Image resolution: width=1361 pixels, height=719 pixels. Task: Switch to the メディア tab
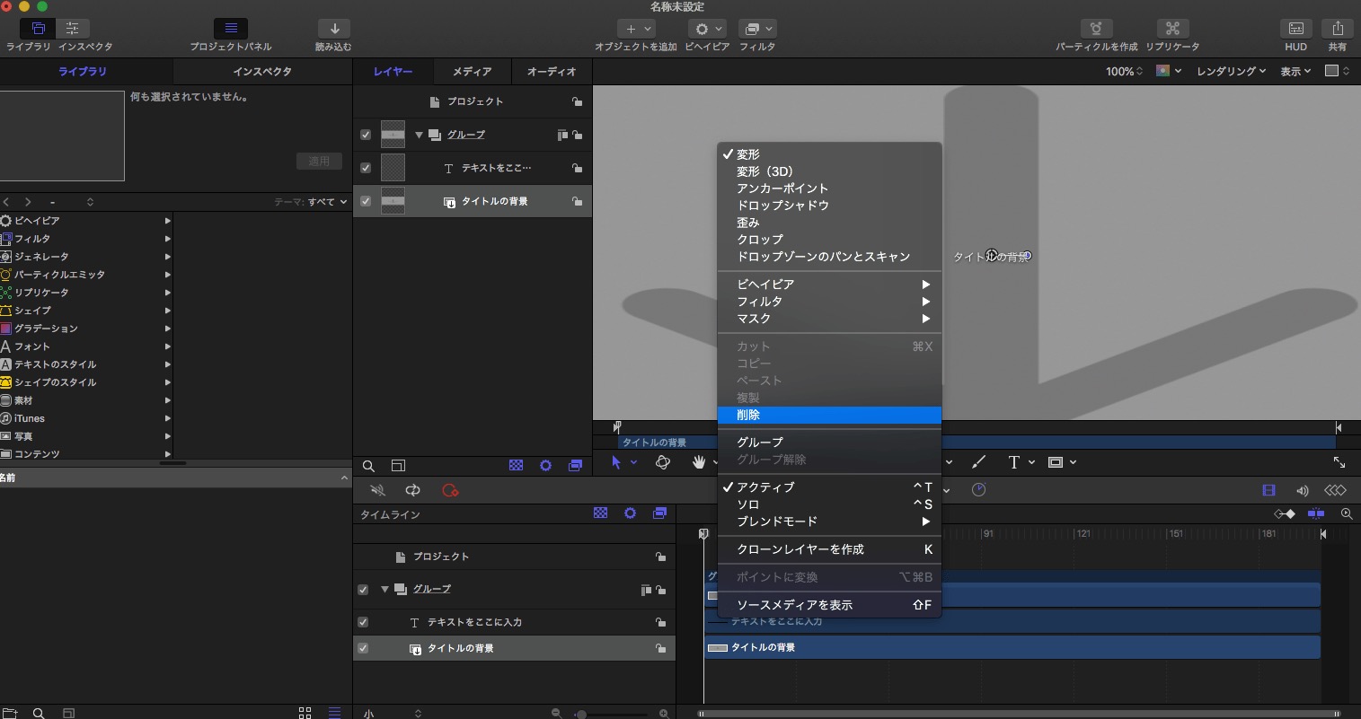[x=473, y=71]
